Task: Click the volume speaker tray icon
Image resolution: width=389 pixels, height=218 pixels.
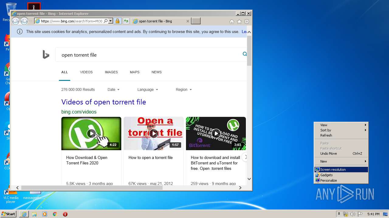Action: click(x=353, y=214)
